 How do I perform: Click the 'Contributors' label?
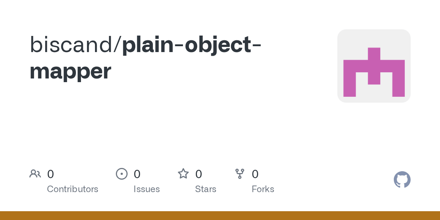click(x=73, y=189)
